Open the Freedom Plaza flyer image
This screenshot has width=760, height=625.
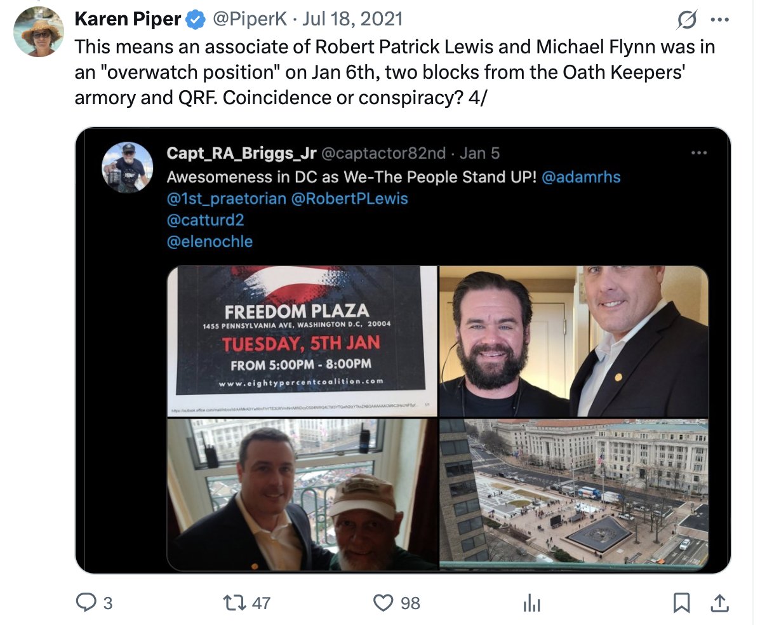(302, 341)
